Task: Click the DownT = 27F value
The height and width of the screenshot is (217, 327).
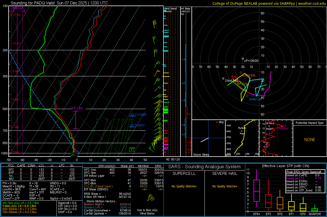Action: click(11, 199)
